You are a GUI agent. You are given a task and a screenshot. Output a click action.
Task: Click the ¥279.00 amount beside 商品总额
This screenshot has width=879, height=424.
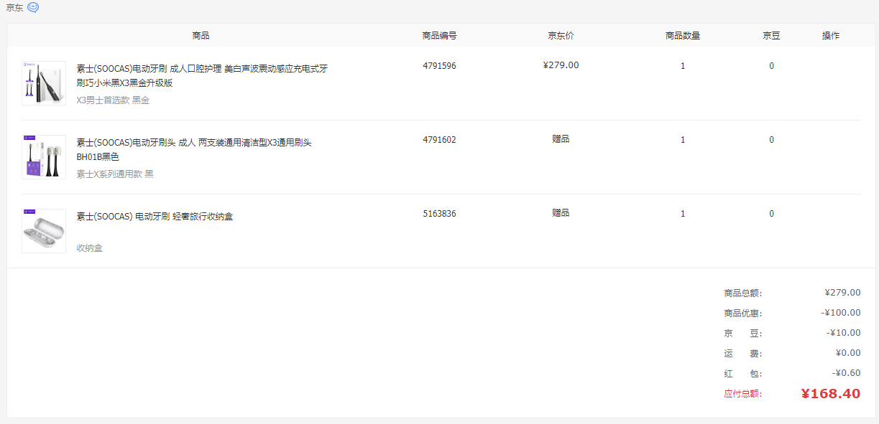click(842, 293)
